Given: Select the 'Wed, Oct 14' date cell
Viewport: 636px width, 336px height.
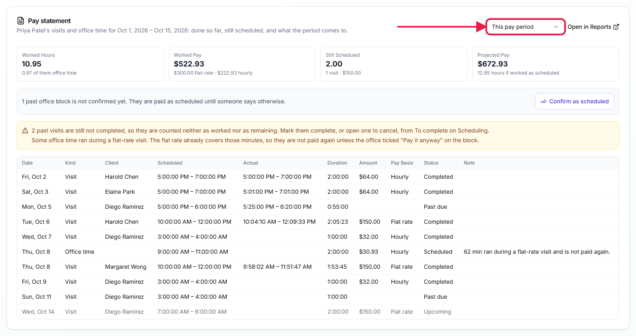Looking at the screenshot, I should [x=38, y=312].
